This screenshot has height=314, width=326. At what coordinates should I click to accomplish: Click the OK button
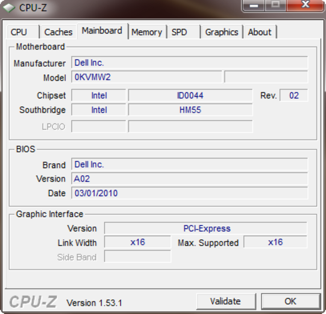click(x=290, y=301)
